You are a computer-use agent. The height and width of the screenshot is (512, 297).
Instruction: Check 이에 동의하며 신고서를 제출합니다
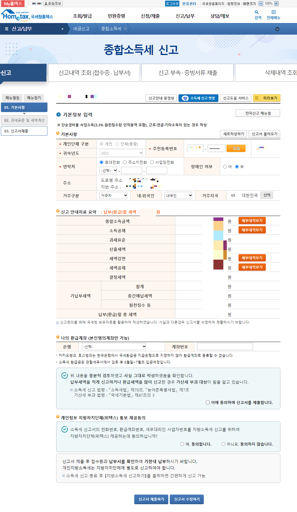point(208,403)
